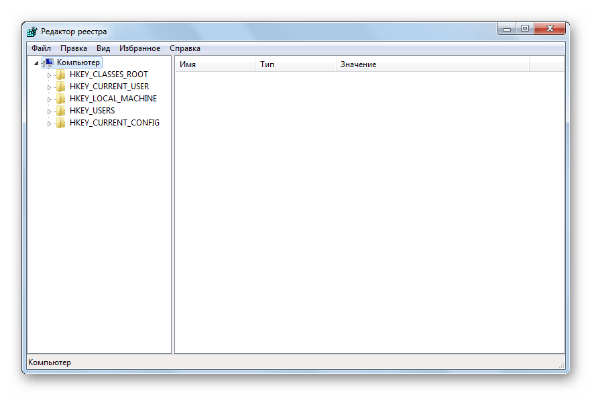Expand the HKEY_LOCAL_MACHINE branch arrow
Viewport: 592px width, 396px height.
pyautogui.click(x=49, y=99)
